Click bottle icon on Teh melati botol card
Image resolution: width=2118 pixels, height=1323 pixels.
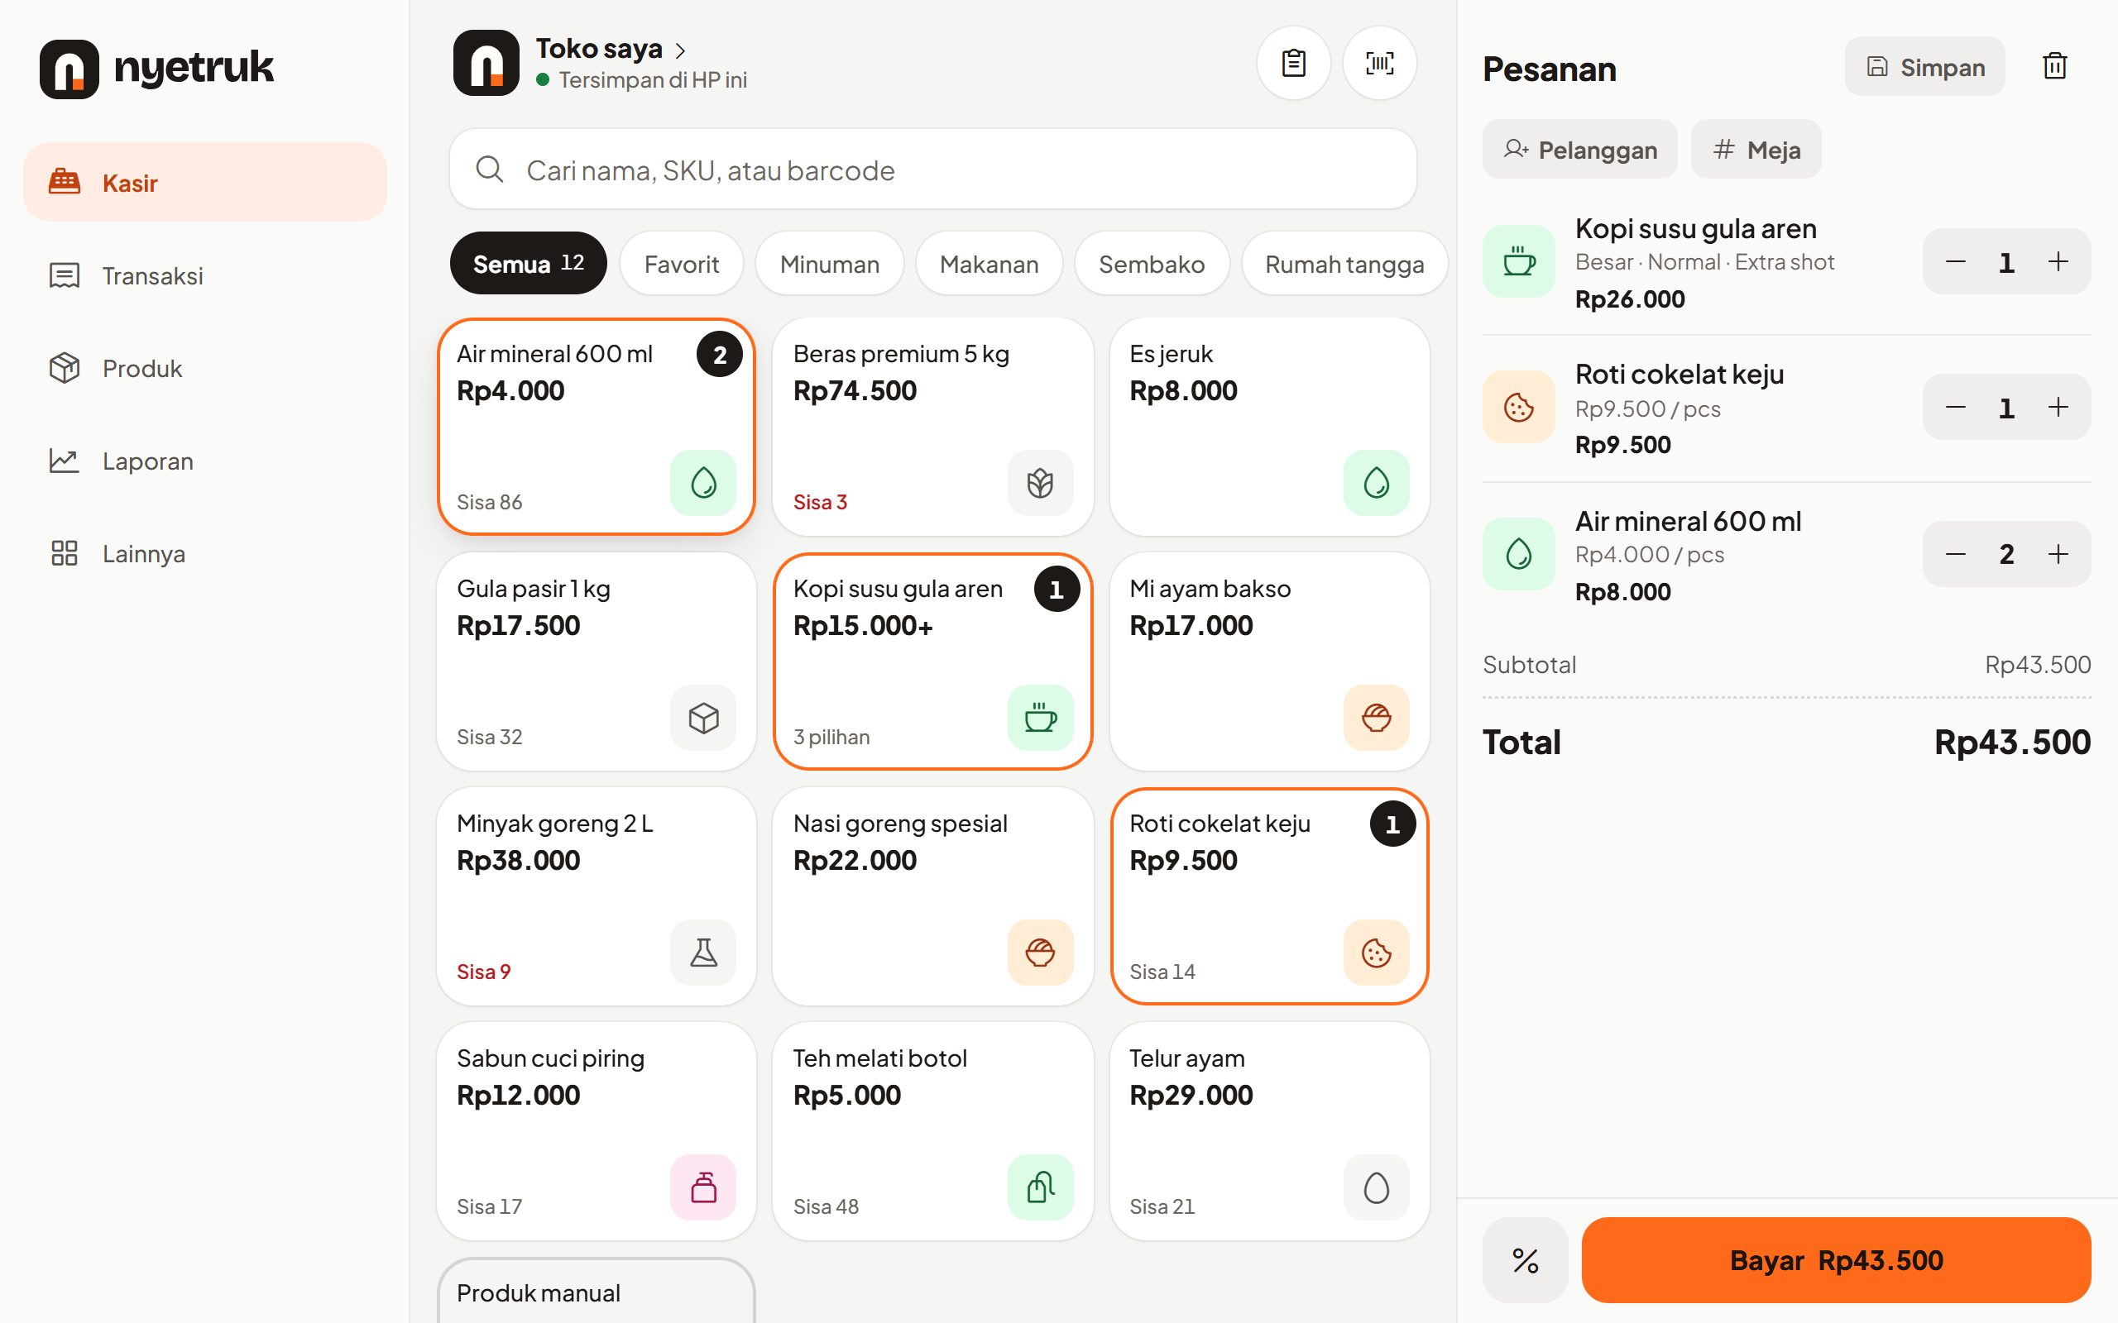[x=1040, y=1187]
